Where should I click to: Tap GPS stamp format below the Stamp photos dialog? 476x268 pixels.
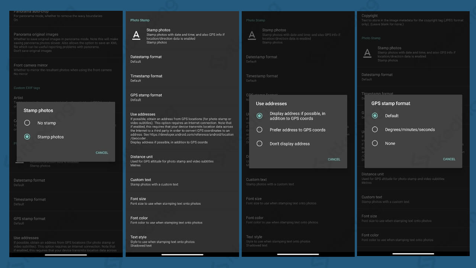point(66,221)
